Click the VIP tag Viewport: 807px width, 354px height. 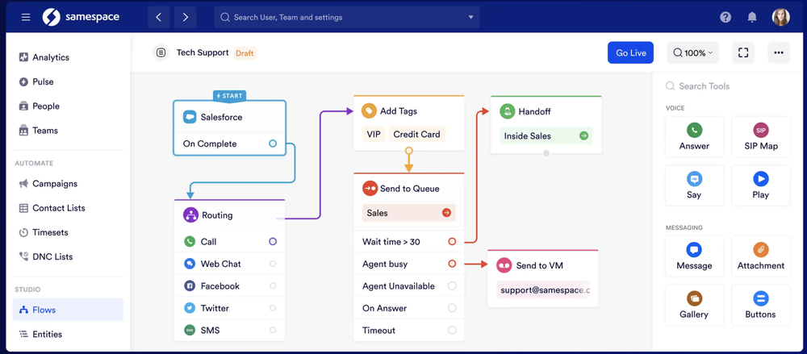pyautogui.click(x=374, y=135)
